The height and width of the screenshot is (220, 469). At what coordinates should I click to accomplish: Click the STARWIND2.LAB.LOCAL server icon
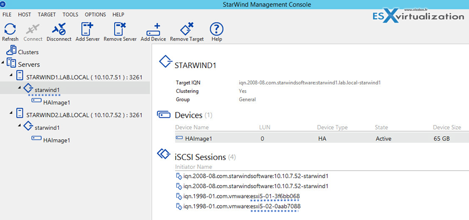coord(20,113)
